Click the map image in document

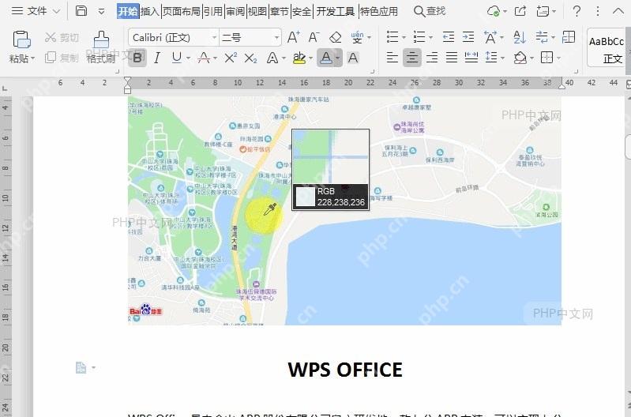[x=344, y=211]
